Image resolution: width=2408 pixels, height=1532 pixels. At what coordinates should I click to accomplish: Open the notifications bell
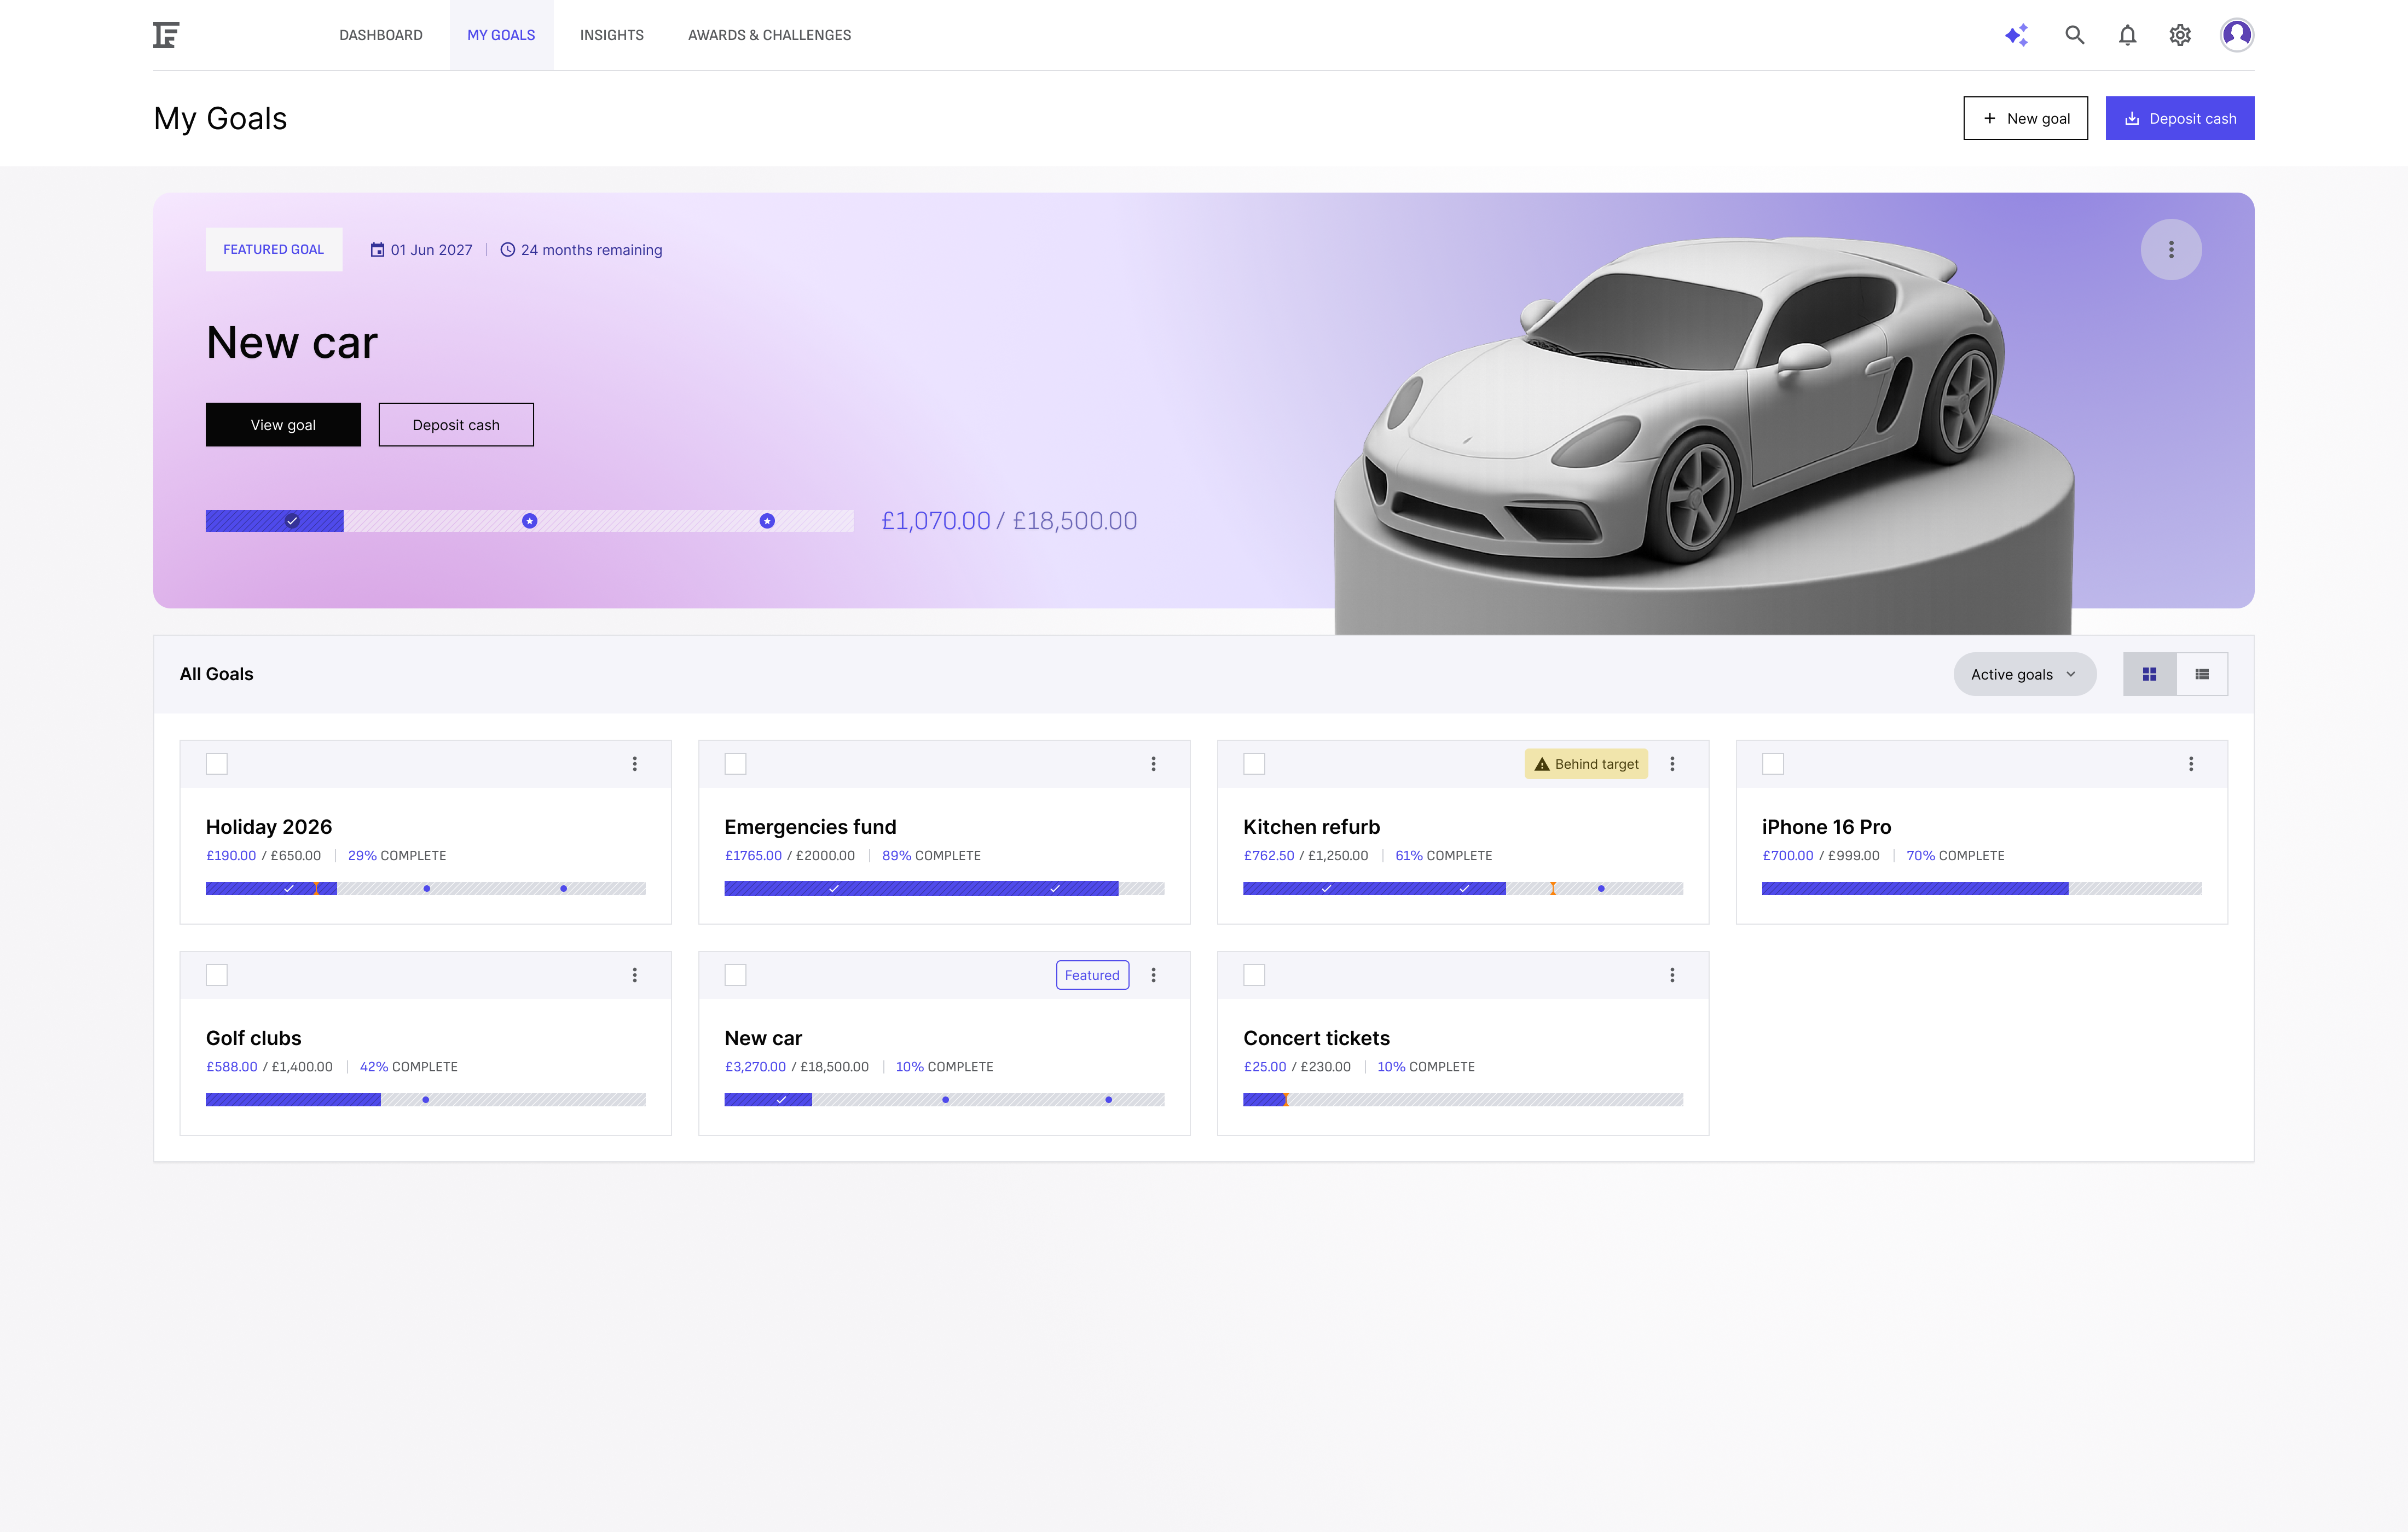[2127, 35]
